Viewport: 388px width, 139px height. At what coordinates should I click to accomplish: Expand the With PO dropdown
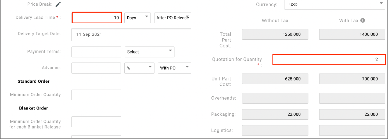[174, 68]
